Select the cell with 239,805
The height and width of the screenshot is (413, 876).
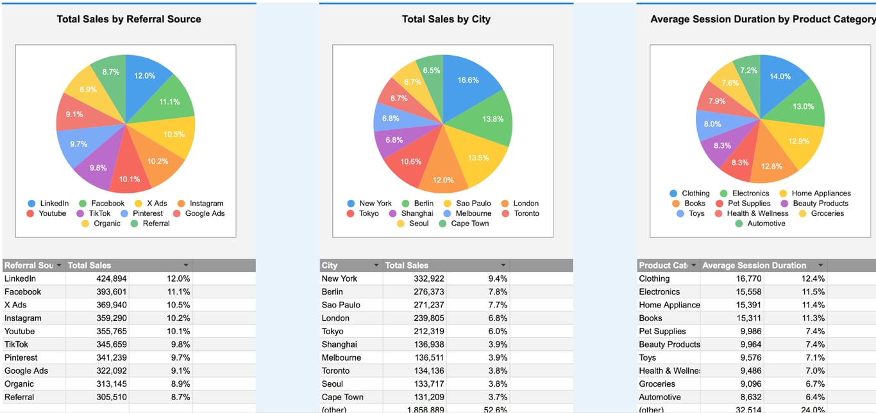414,318
